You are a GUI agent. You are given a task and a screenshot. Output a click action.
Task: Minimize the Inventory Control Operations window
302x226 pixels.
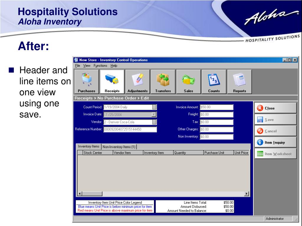tap(285, 60)
